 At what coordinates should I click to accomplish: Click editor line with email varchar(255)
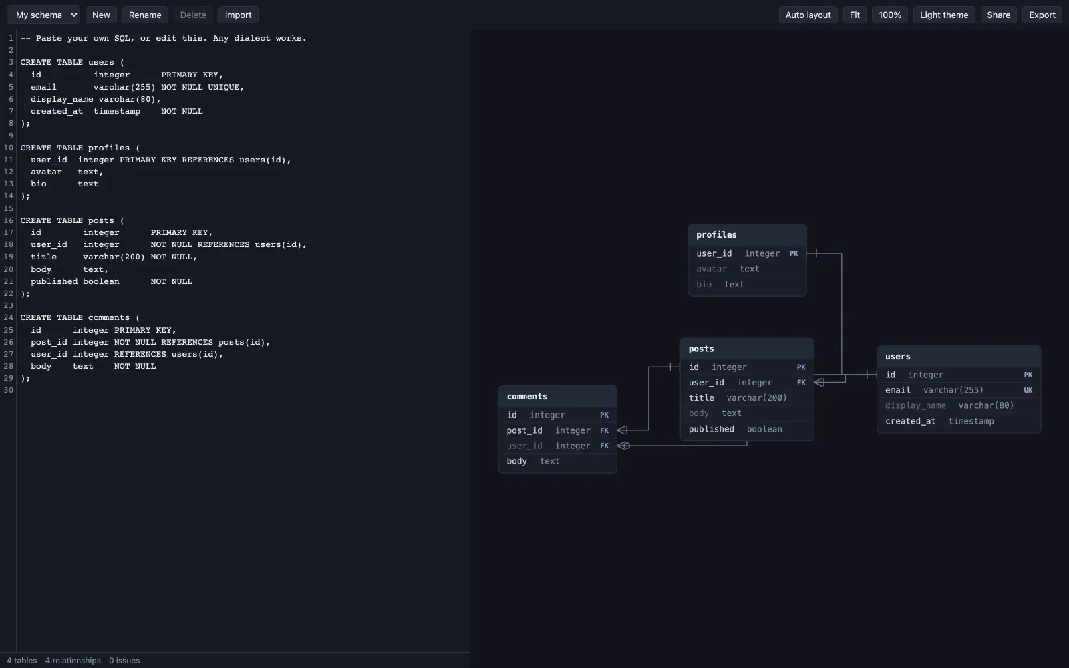(137, 87)
